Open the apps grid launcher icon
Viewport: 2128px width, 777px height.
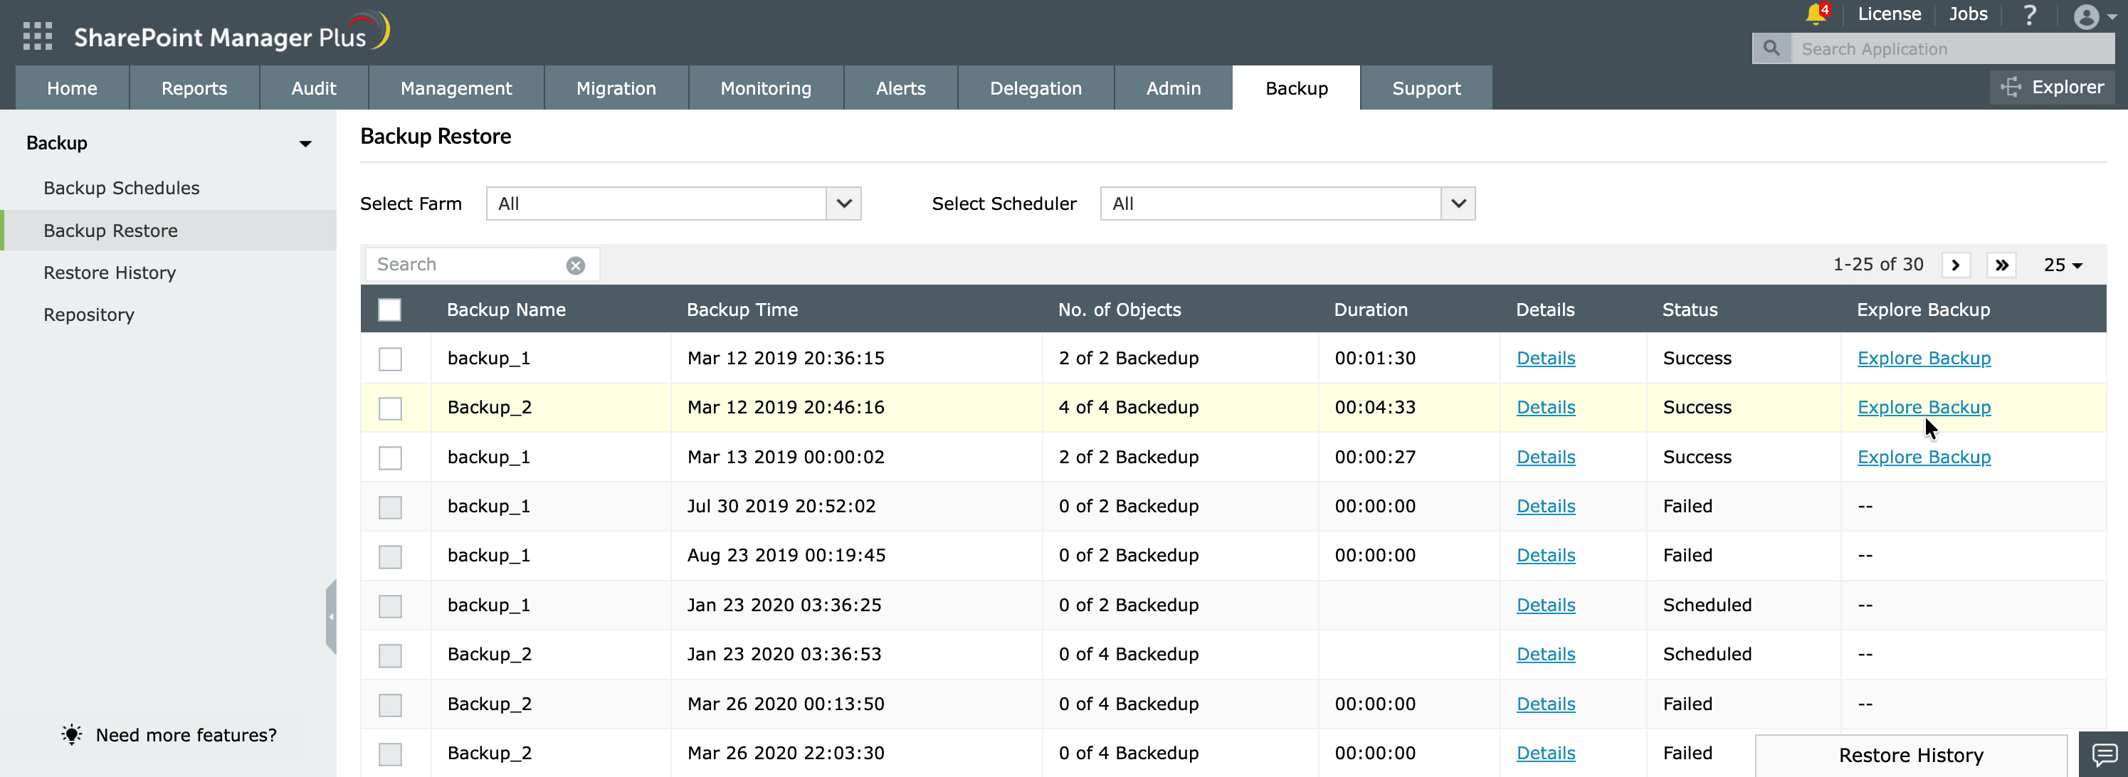[x=37, y=36]
